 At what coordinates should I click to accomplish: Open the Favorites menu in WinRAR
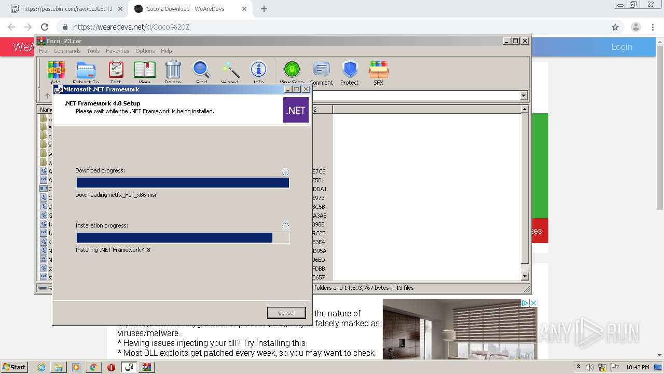tap(118, 51)
